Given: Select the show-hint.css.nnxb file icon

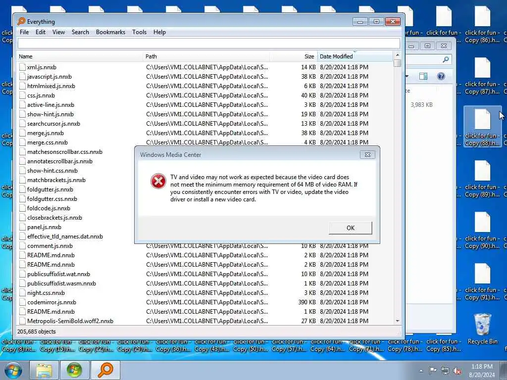Looking at the screenshot, I should 22,170.
